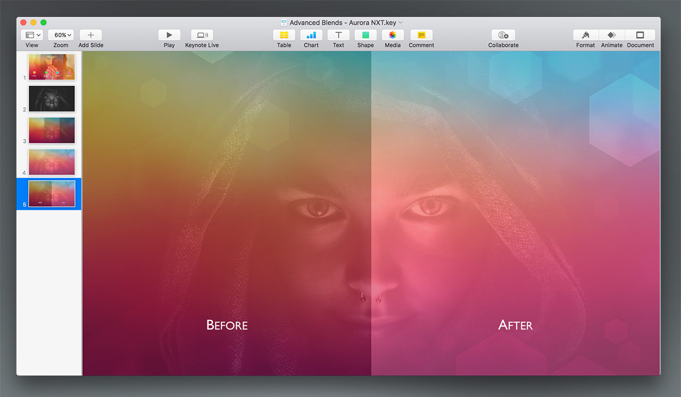Insert a Chart from the toolbar
681x397 pixels.
click(x=311, y=35)
